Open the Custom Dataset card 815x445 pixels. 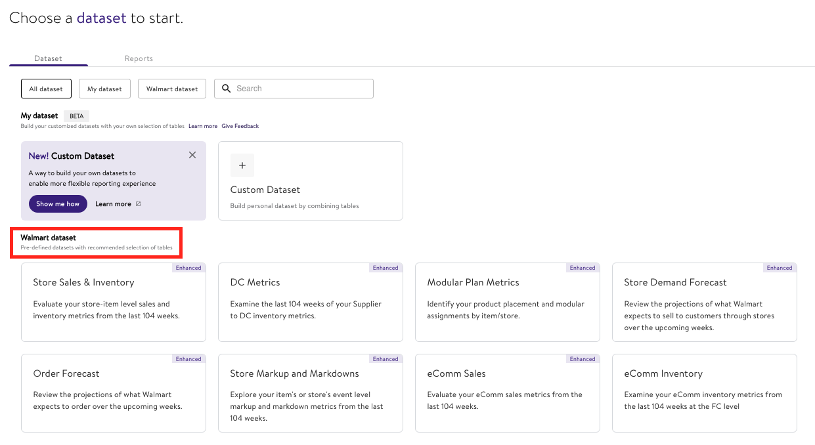[x=310, y=180]
